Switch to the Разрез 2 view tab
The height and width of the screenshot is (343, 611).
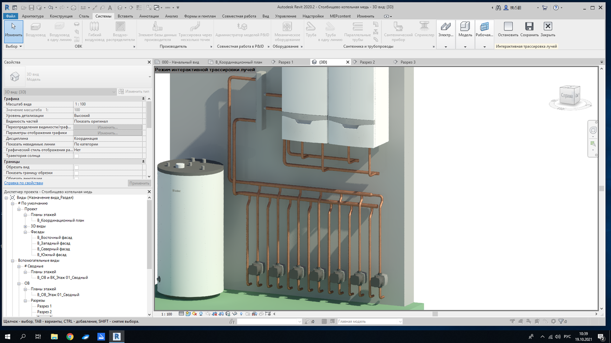pos(367,62)
